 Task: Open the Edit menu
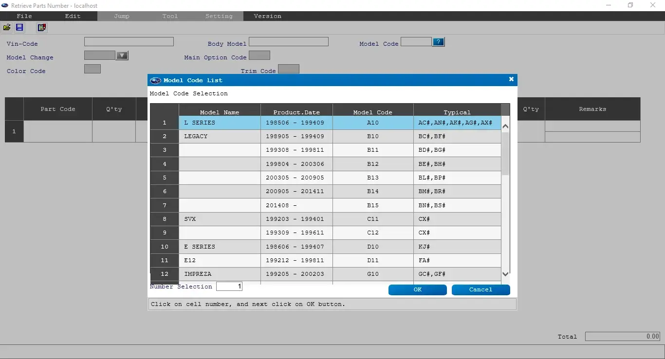(73, 16)
